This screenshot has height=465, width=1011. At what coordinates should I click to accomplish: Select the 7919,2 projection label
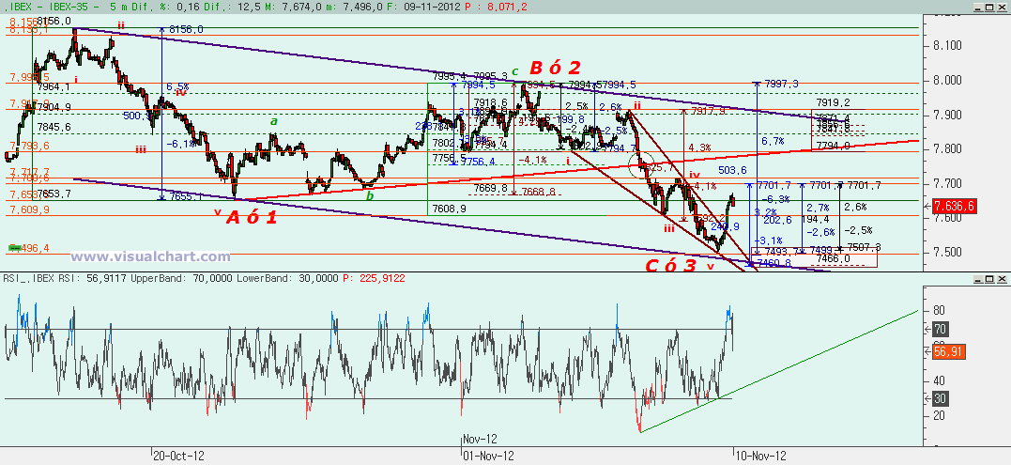833,102
